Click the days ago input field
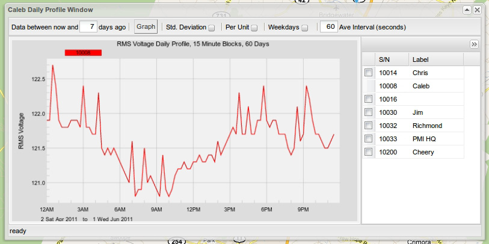This screenshot has height=244, width=489. click(88, 27)
